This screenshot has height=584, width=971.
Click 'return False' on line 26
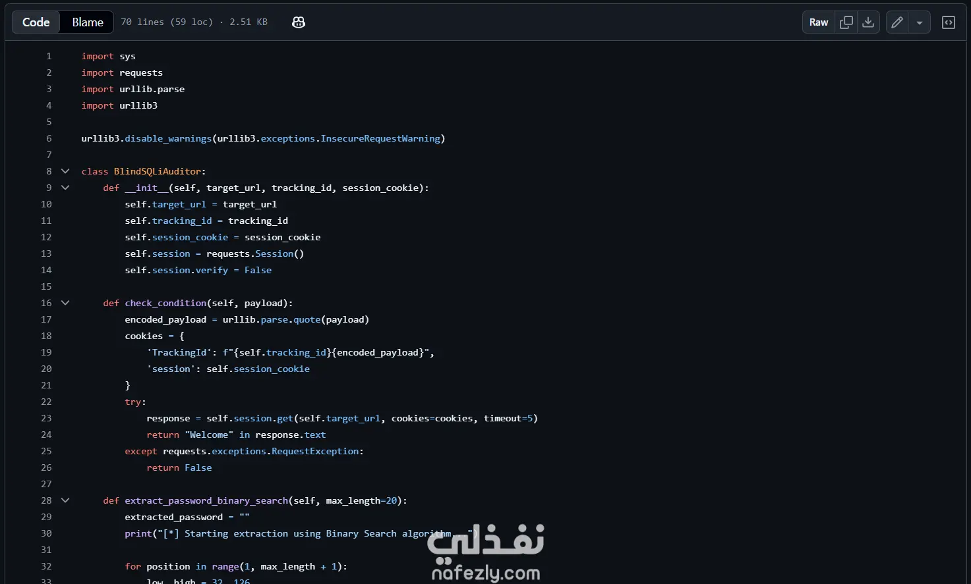[x=179, y=467]
